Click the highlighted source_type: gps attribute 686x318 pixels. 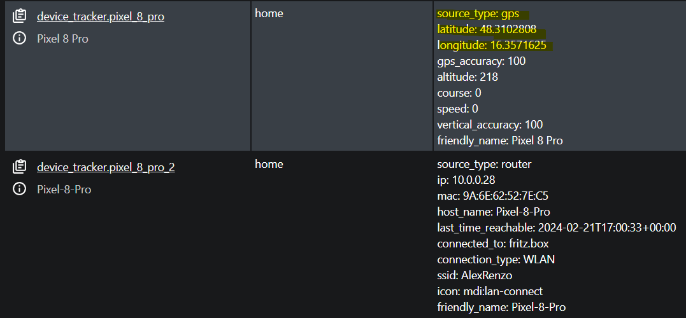click(478, 14)
